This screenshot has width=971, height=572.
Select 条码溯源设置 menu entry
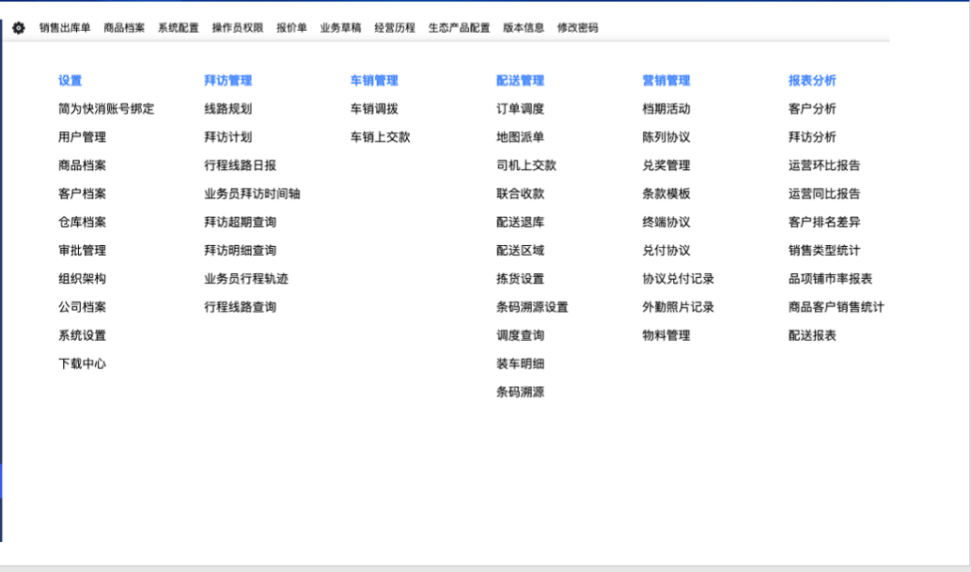[x=532, y=307]
